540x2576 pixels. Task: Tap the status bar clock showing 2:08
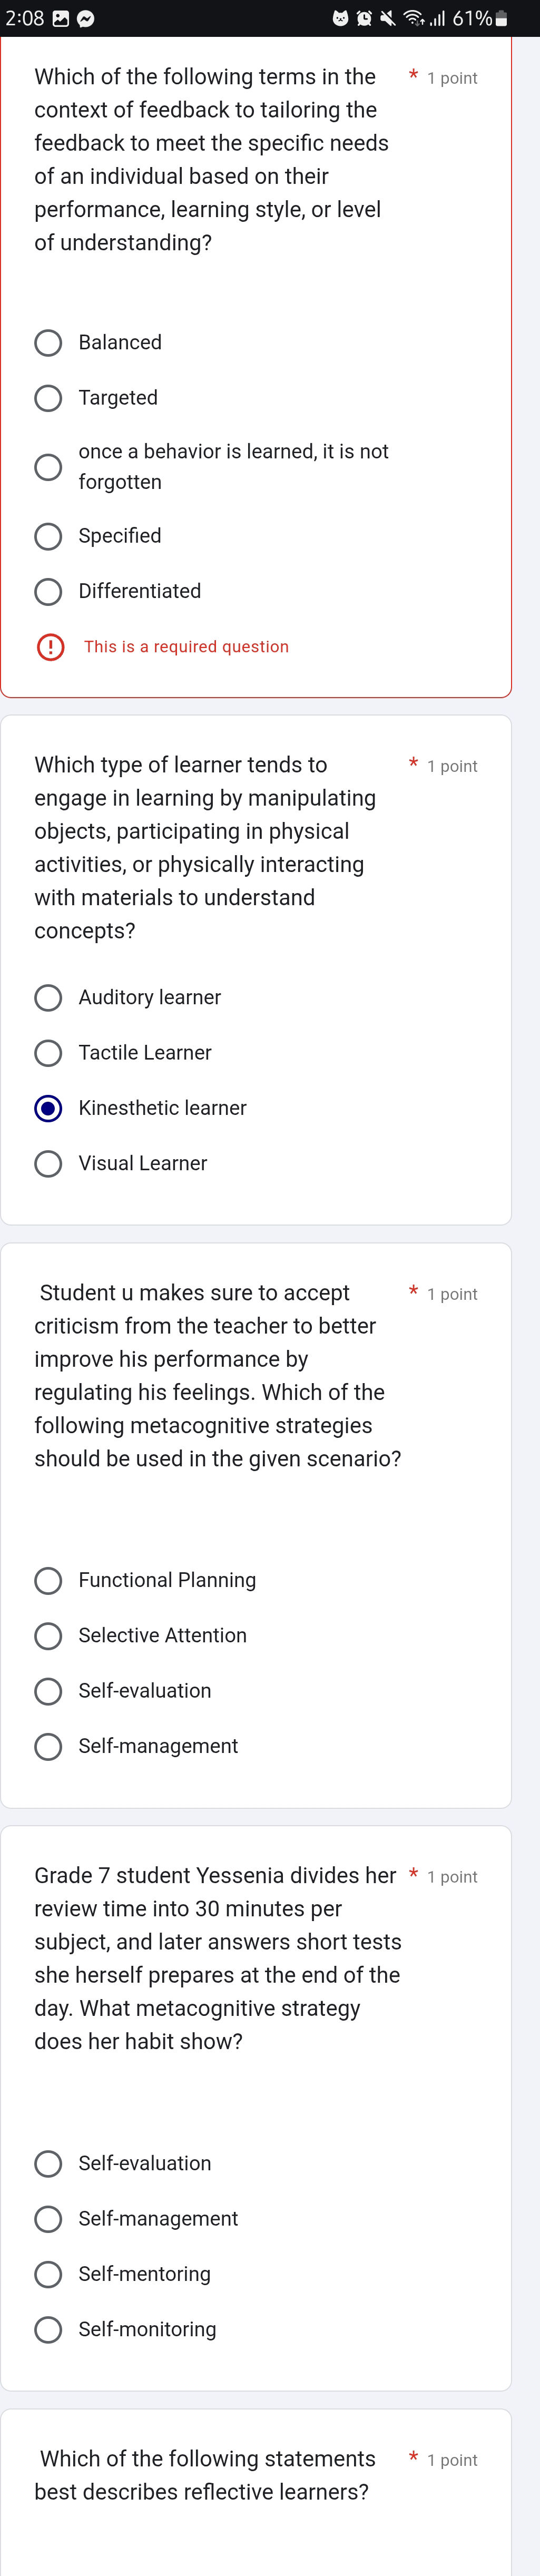coord(25,19)
